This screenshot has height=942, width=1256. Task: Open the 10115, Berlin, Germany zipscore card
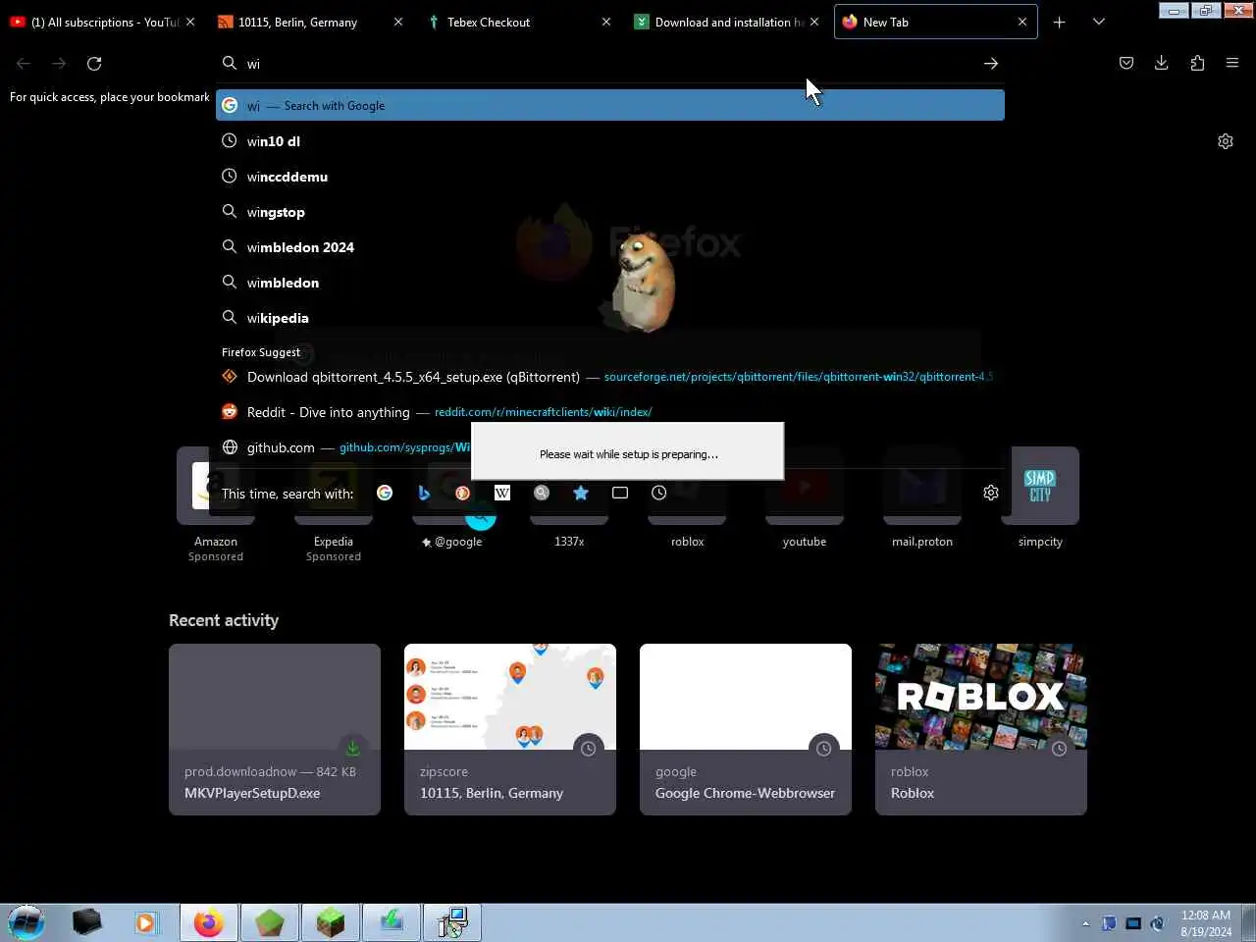click(x=510, y=729)
